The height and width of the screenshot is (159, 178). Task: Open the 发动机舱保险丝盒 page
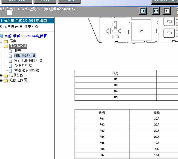[28, 61]
